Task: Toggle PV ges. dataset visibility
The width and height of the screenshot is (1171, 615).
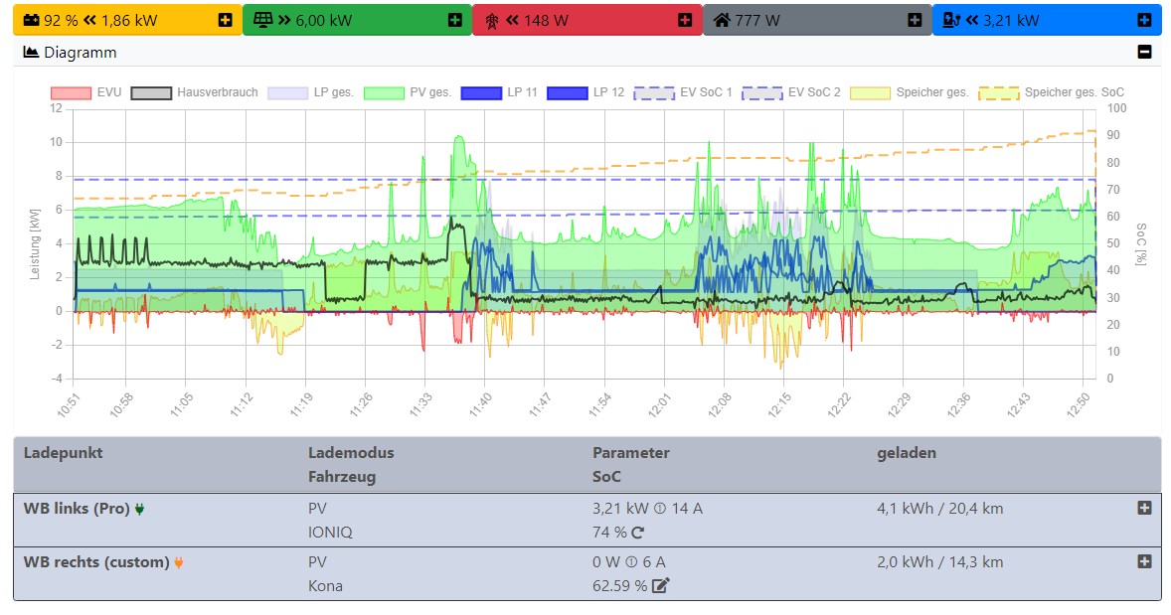Action: (408, 92)
